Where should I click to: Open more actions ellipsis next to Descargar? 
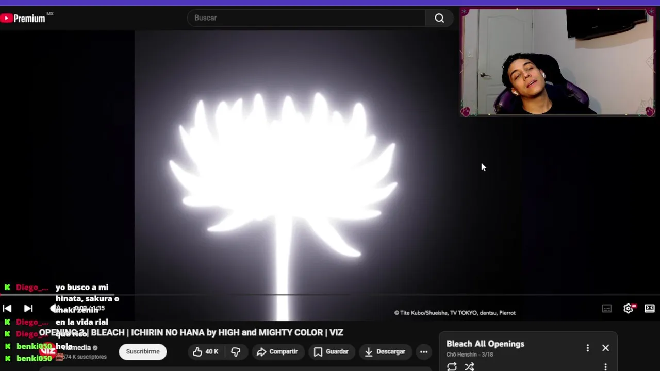pyautogui.click(x=424, y=351)
